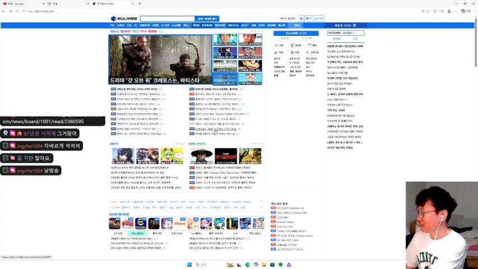Viewport: 478px width, 269px height.
Task: Open File Explorer from the taskbar
Action: click(x=264, y=265)
